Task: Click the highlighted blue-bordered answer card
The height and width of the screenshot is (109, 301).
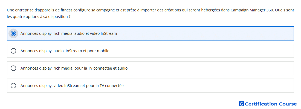Action: 150,33
